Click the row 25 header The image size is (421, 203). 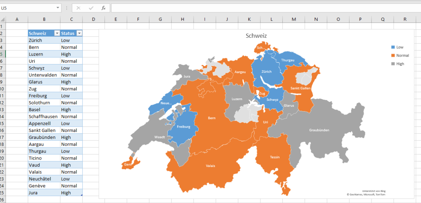(x=3, y=192)
